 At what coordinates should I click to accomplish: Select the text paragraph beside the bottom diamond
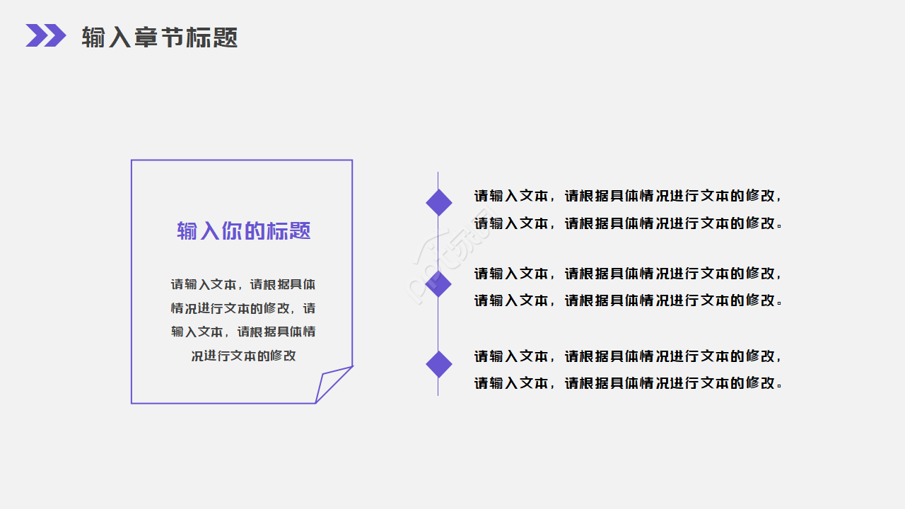[x=628, y=369]
